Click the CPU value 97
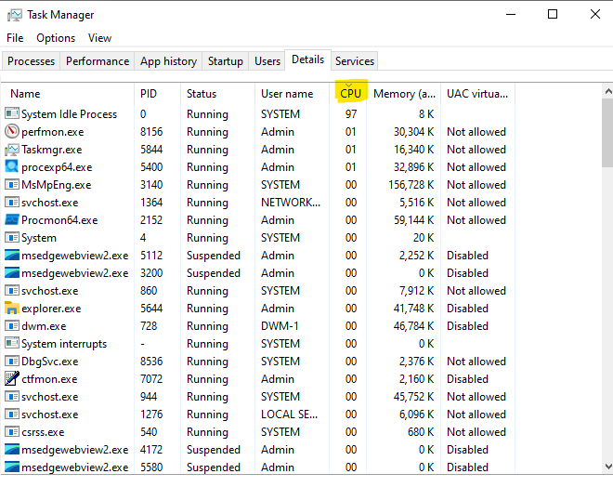The image size is (613, 487). pyautogui.click(x=351, y=114)
